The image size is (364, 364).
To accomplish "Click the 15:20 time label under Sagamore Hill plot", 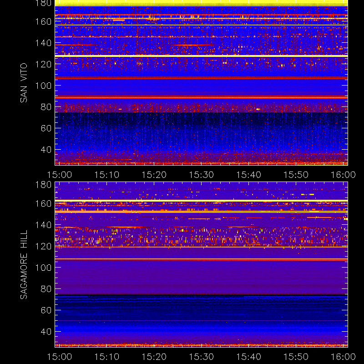I will 154,357.
